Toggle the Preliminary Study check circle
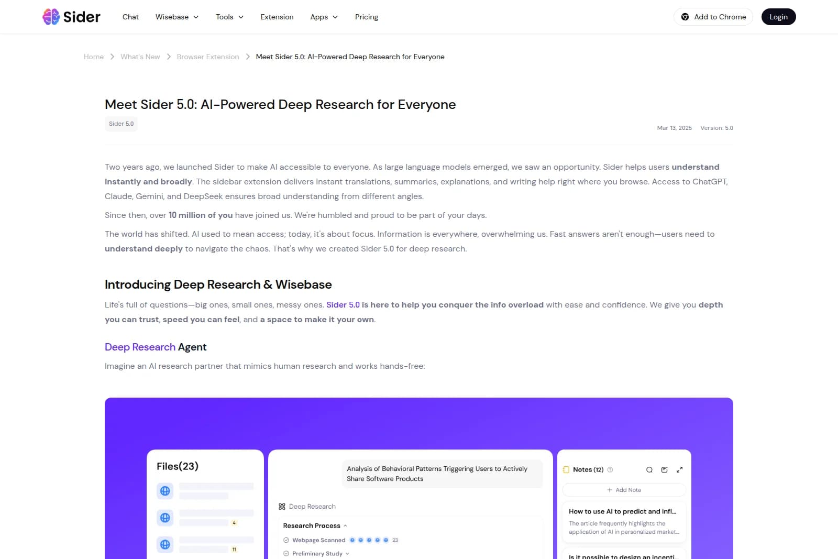Image resolution: width=838 pixels, height=559 pixels. (x=286, y=553)
